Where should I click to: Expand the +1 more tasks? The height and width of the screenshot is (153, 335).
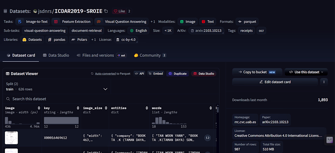click(153, 22)
